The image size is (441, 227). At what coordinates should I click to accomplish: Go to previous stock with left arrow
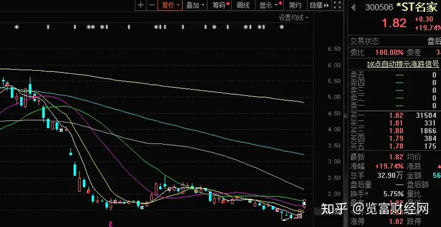[353, 7]
